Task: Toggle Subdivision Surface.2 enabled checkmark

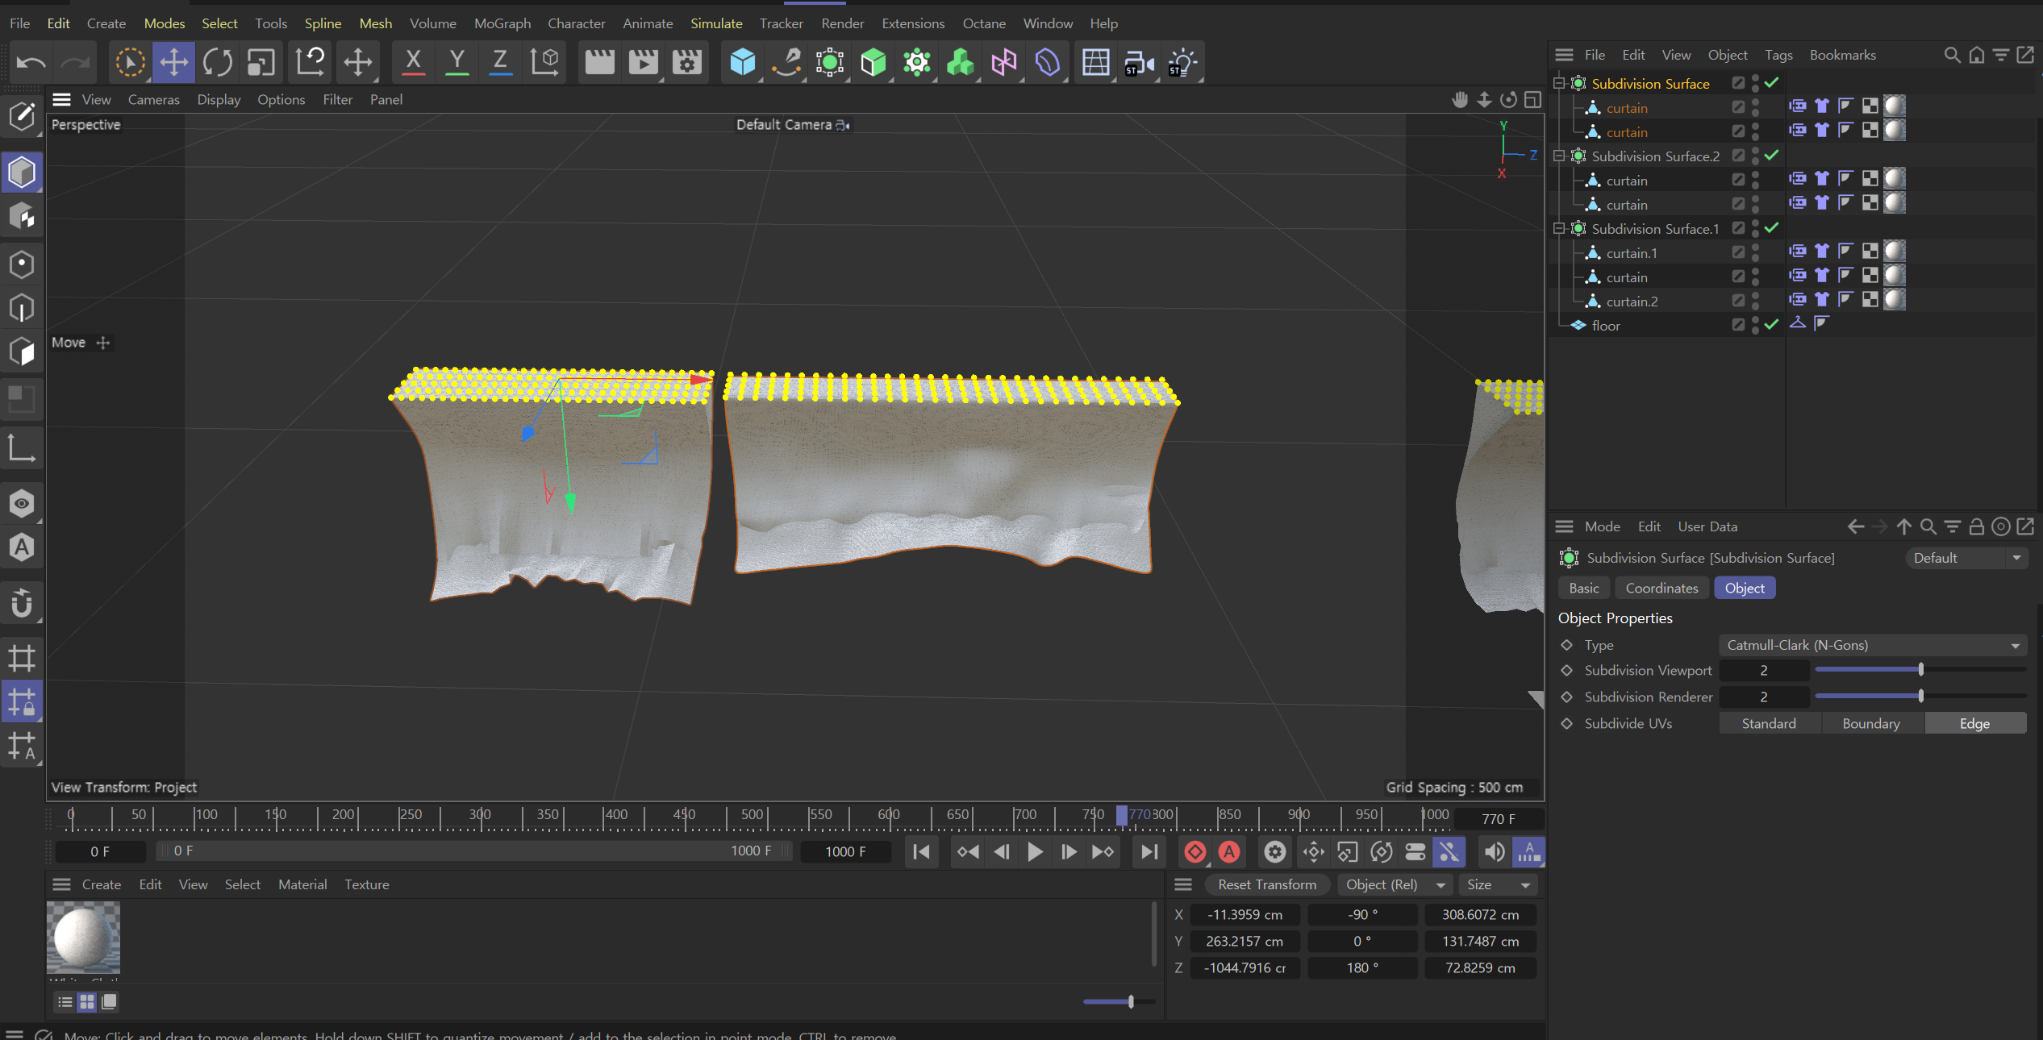Action: point(1771,156)
